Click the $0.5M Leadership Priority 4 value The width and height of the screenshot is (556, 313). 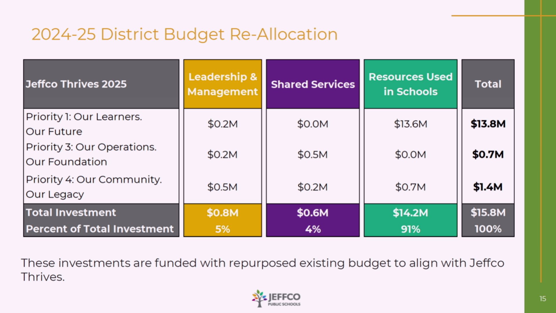coord(222,187)
